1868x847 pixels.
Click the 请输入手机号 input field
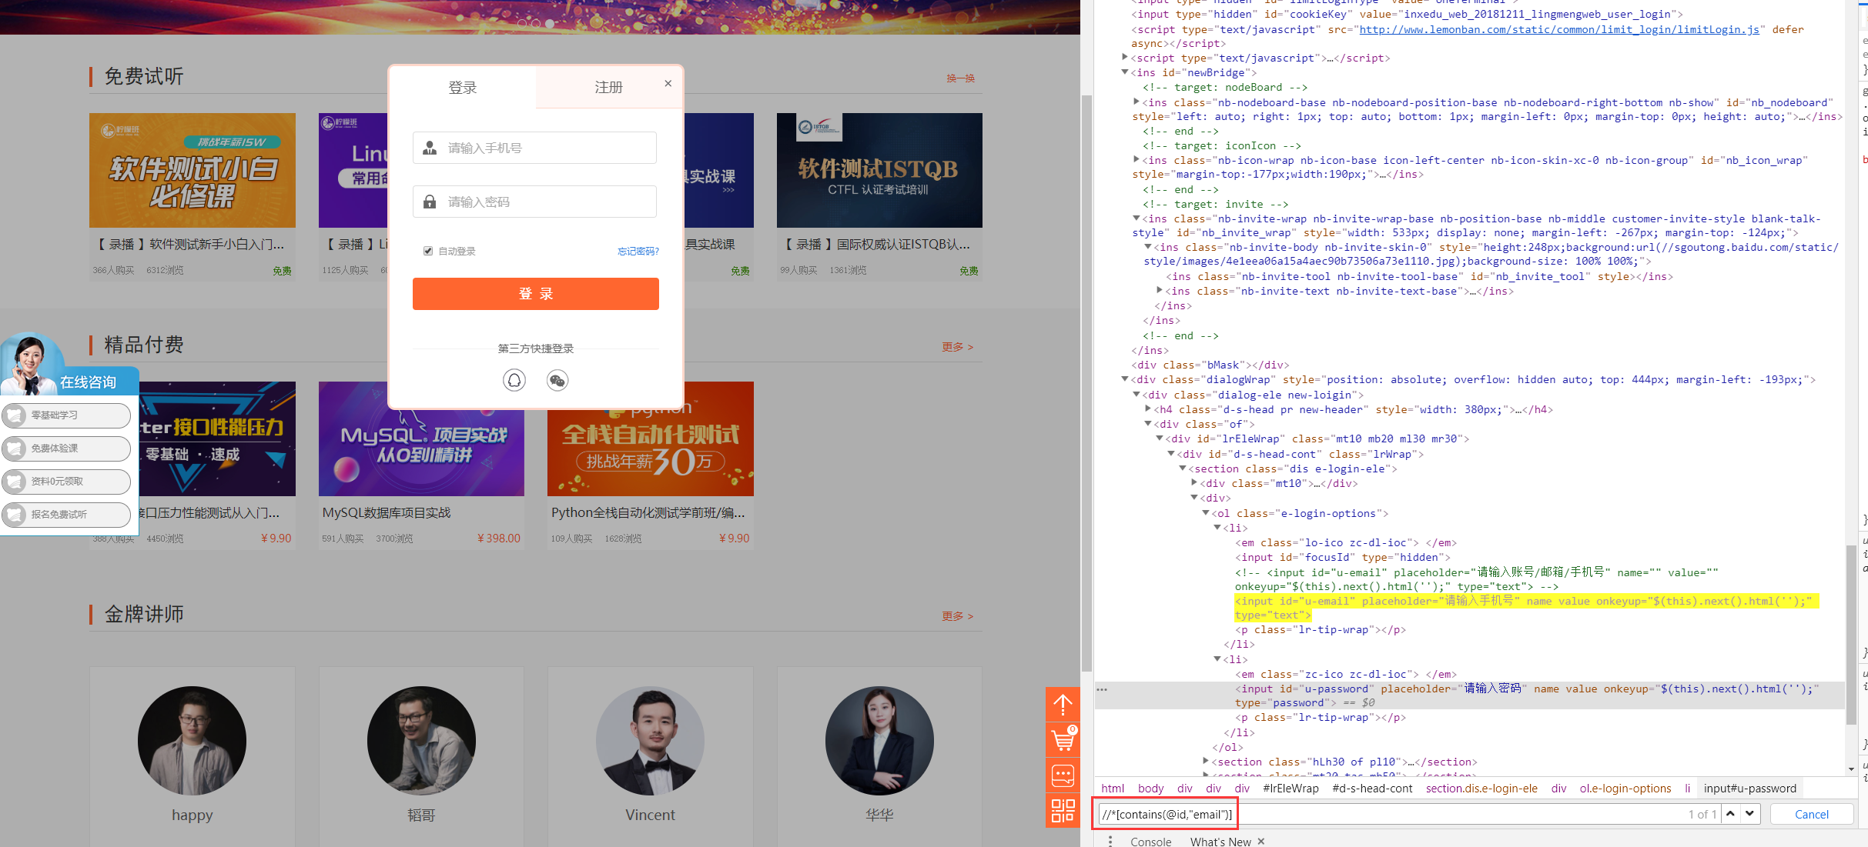pos(534,148)
